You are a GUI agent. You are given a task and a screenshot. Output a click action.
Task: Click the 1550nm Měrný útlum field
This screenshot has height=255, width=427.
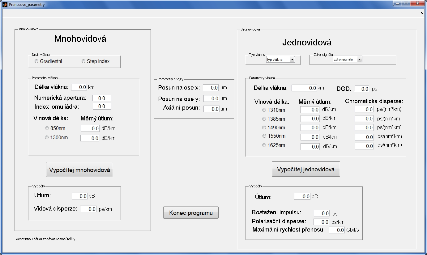click(310, 137)
